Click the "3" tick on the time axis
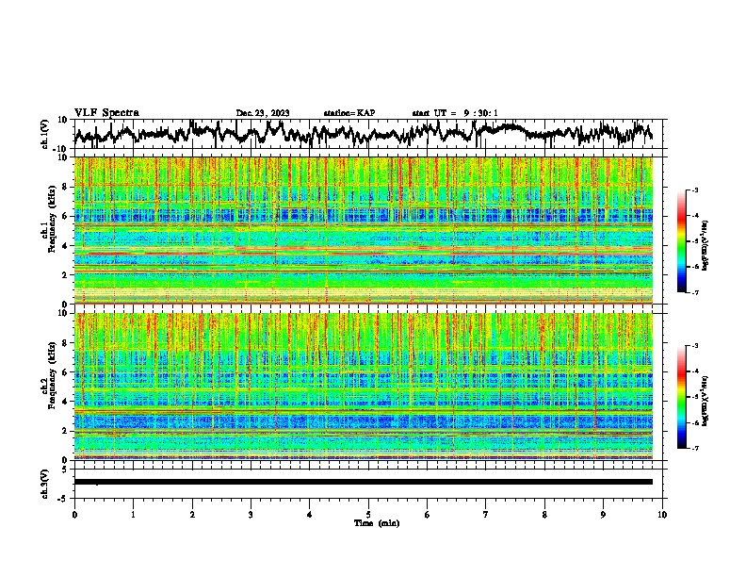This screenshot has height=577, width=746. [x=251, y=515]
